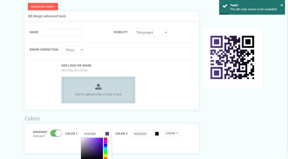Click the upload arrow icon in drop zone
This screenshot has width=288, height=159.
(98, 87)
